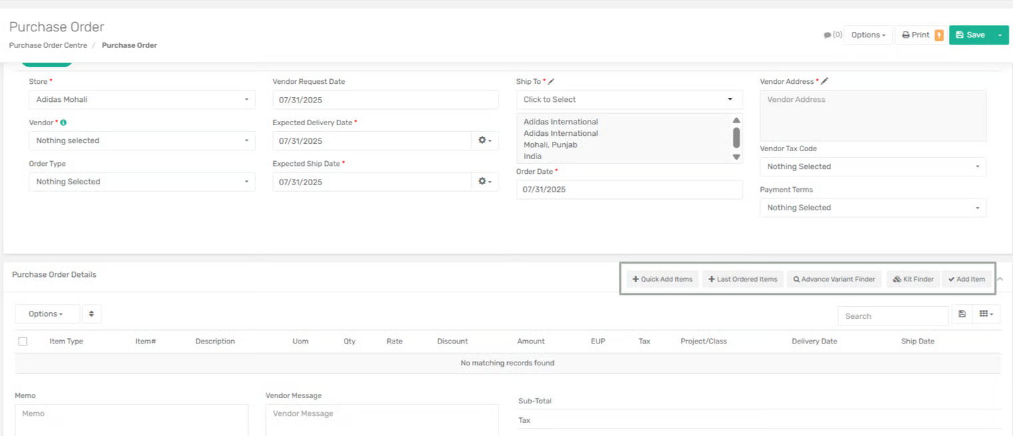
Task: Go to Purchase Order Centre breadcrumb
Action: coord(48,45)
